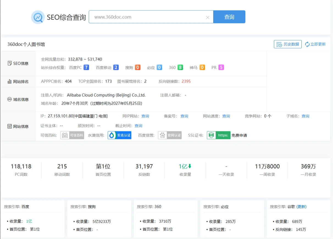Open 历史数据 via its history icon
Screen dimensions: 333x239
(x=279, y=44)
